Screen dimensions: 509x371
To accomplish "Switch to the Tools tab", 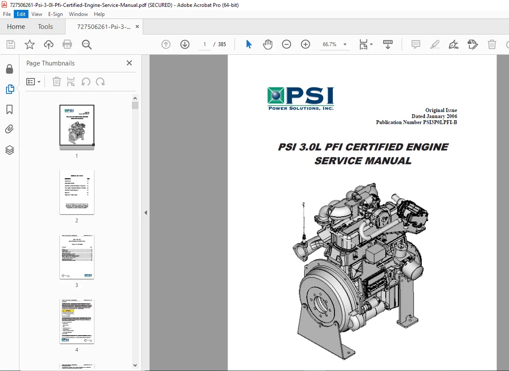I will pyautogui.click(x=45, y=27).
